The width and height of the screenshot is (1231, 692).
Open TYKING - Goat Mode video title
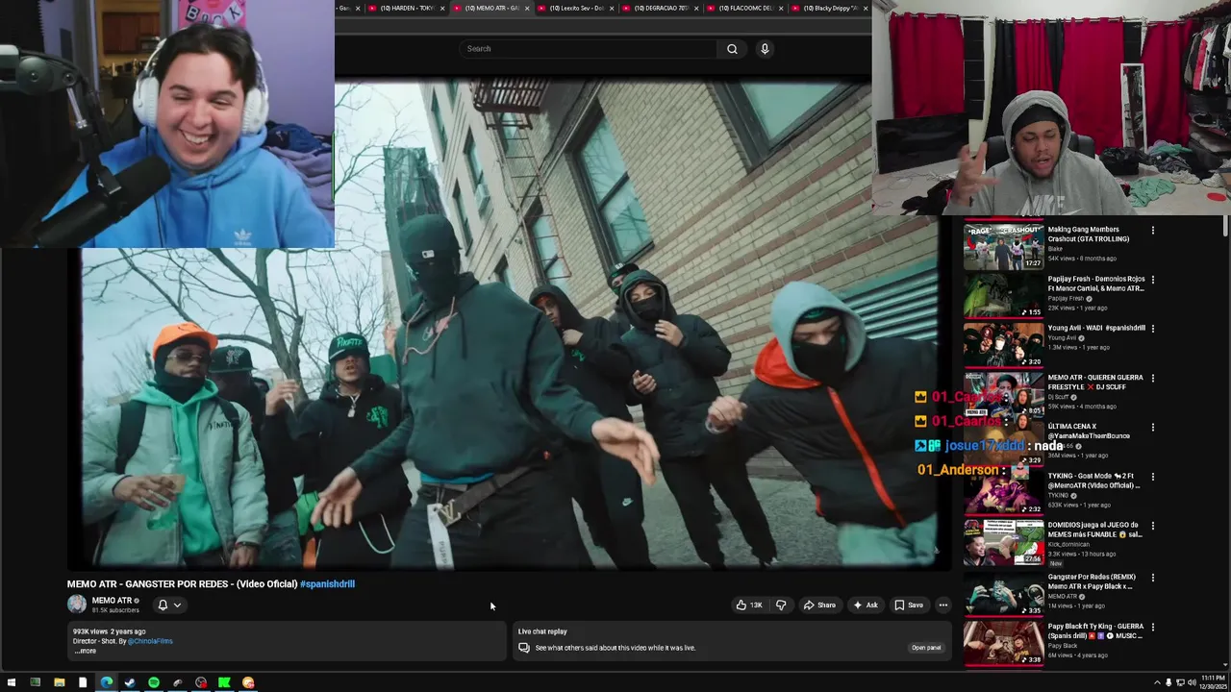pyautogui.click(x=1094, y=481)
